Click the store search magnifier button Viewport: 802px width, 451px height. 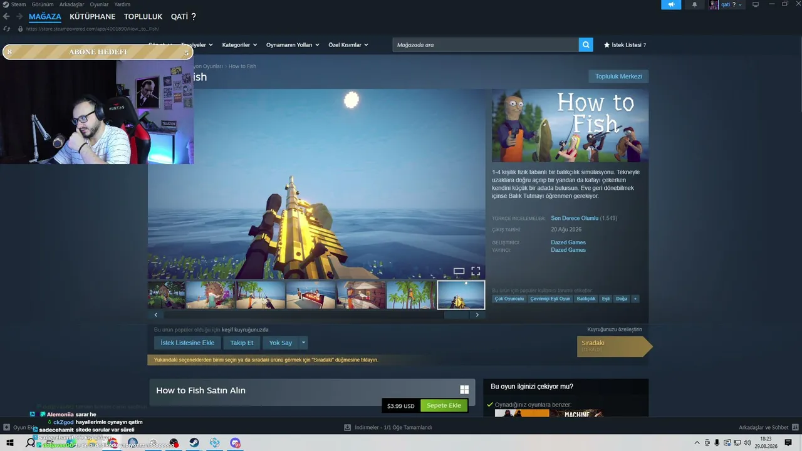coord(586,44)
